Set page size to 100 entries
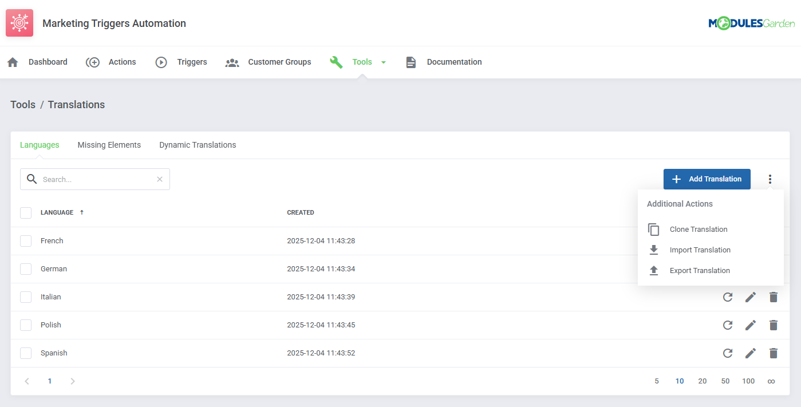This screenshot has width=801, height=407. point(748,381)
